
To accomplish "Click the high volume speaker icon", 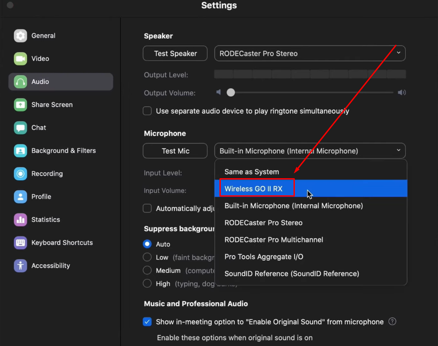I will pos(402,92).
